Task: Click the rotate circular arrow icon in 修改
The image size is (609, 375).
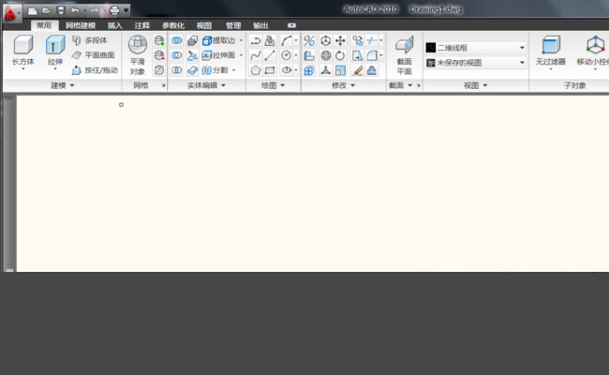Action: 340,55
